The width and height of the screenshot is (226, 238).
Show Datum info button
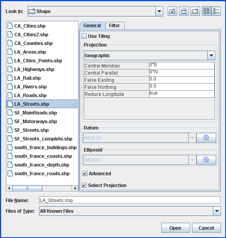click(206, 138)
